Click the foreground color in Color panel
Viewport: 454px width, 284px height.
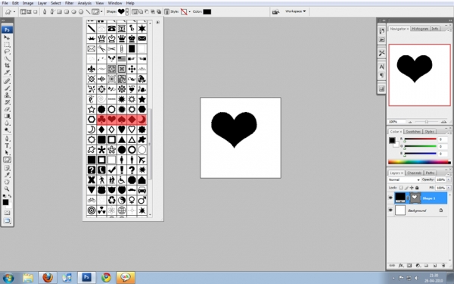coord(392,141)
